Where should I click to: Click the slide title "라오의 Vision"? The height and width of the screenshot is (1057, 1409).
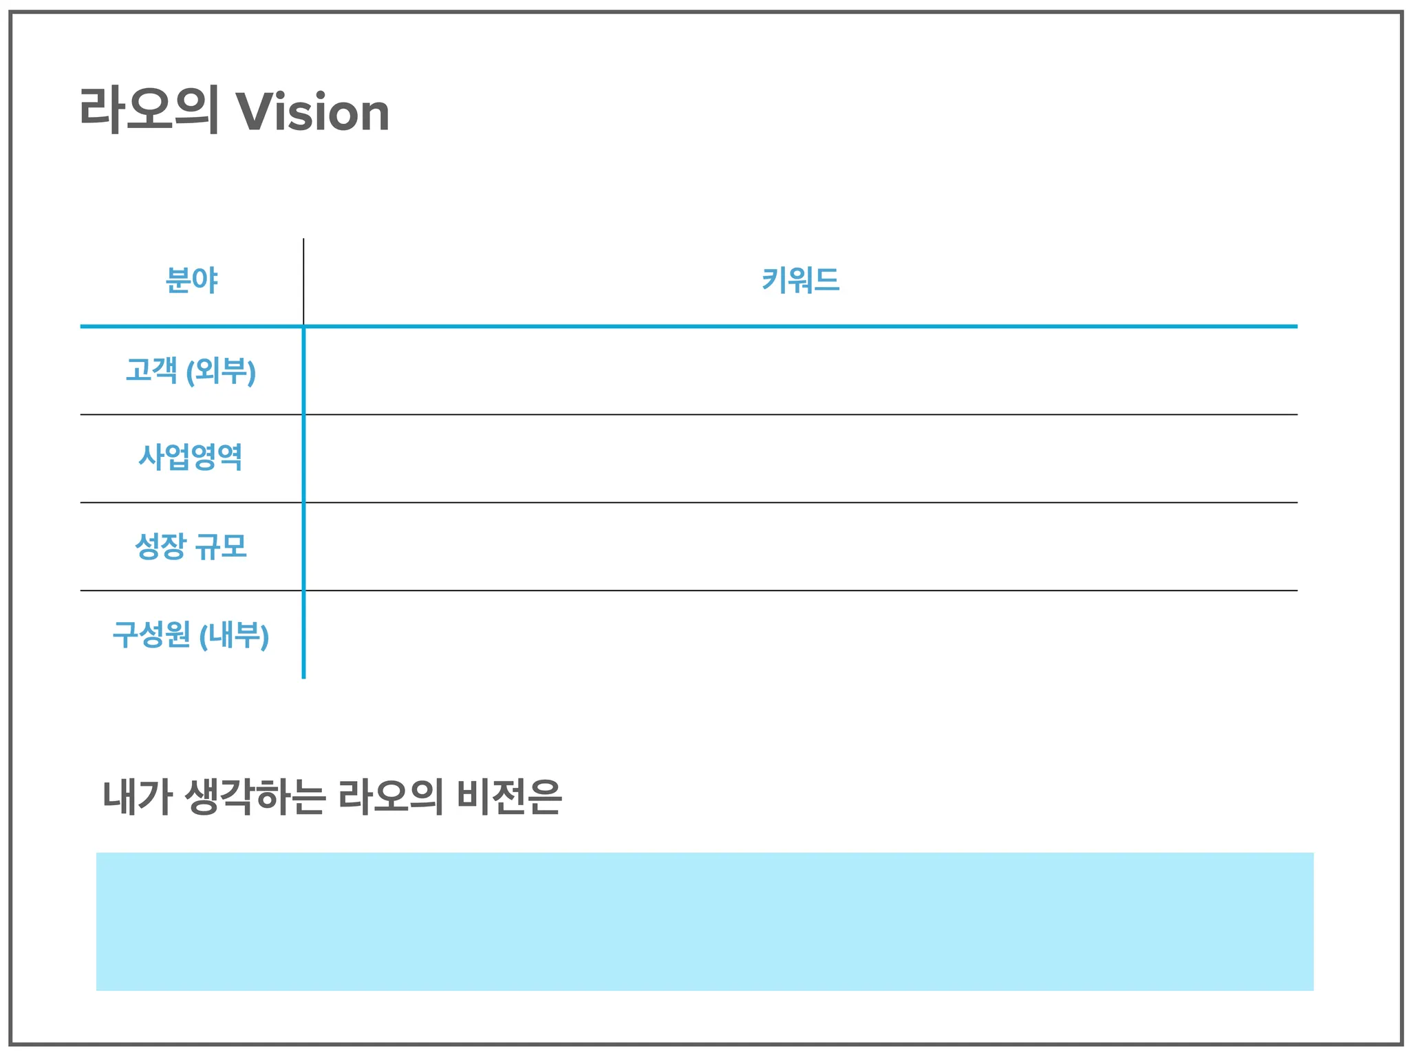pyautogui.click(x=235, y=111)
